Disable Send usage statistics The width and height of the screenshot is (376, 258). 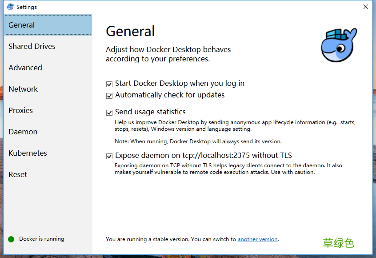109,112
